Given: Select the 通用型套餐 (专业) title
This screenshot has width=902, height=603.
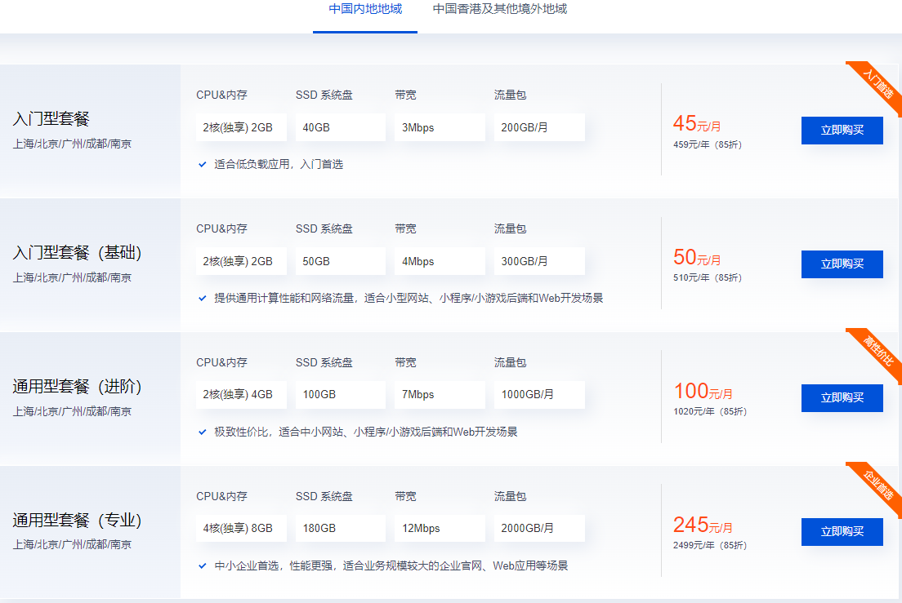Looking at the screenshot, I should 77,521.
